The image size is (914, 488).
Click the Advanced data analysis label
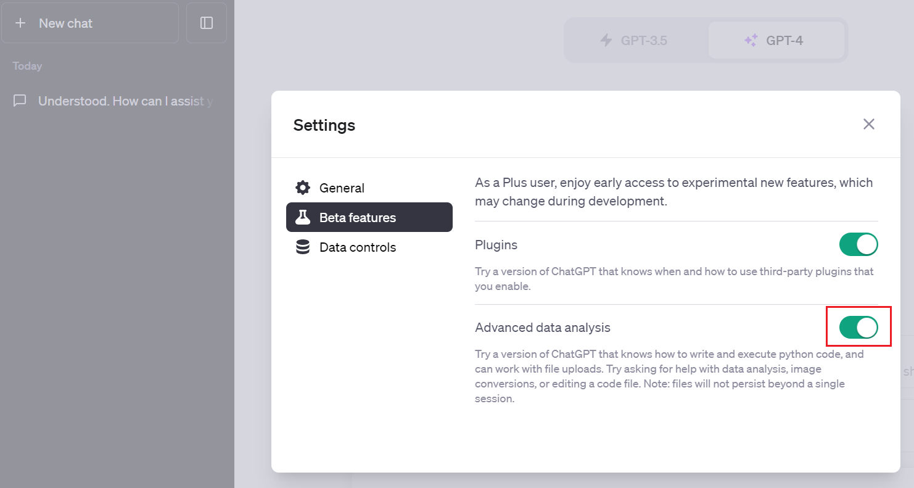(x=543, y=328)
